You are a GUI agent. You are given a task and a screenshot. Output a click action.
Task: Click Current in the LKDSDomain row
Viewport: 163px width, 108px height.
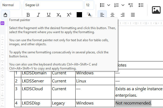tap(59, 73)
